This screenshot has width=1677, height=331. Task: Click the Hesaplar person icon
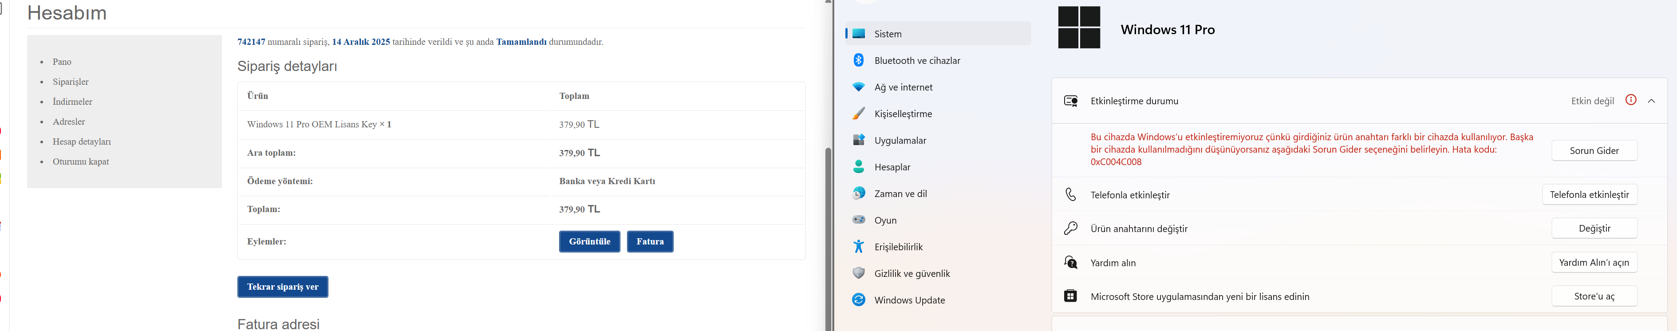point(859,166)
